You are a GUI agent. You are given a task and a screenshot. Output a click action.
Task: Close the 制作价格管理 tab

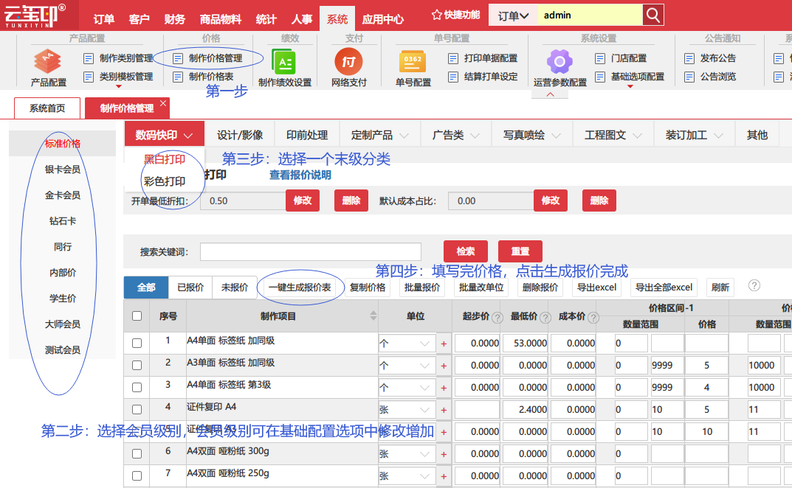click(x=162, y=103)
